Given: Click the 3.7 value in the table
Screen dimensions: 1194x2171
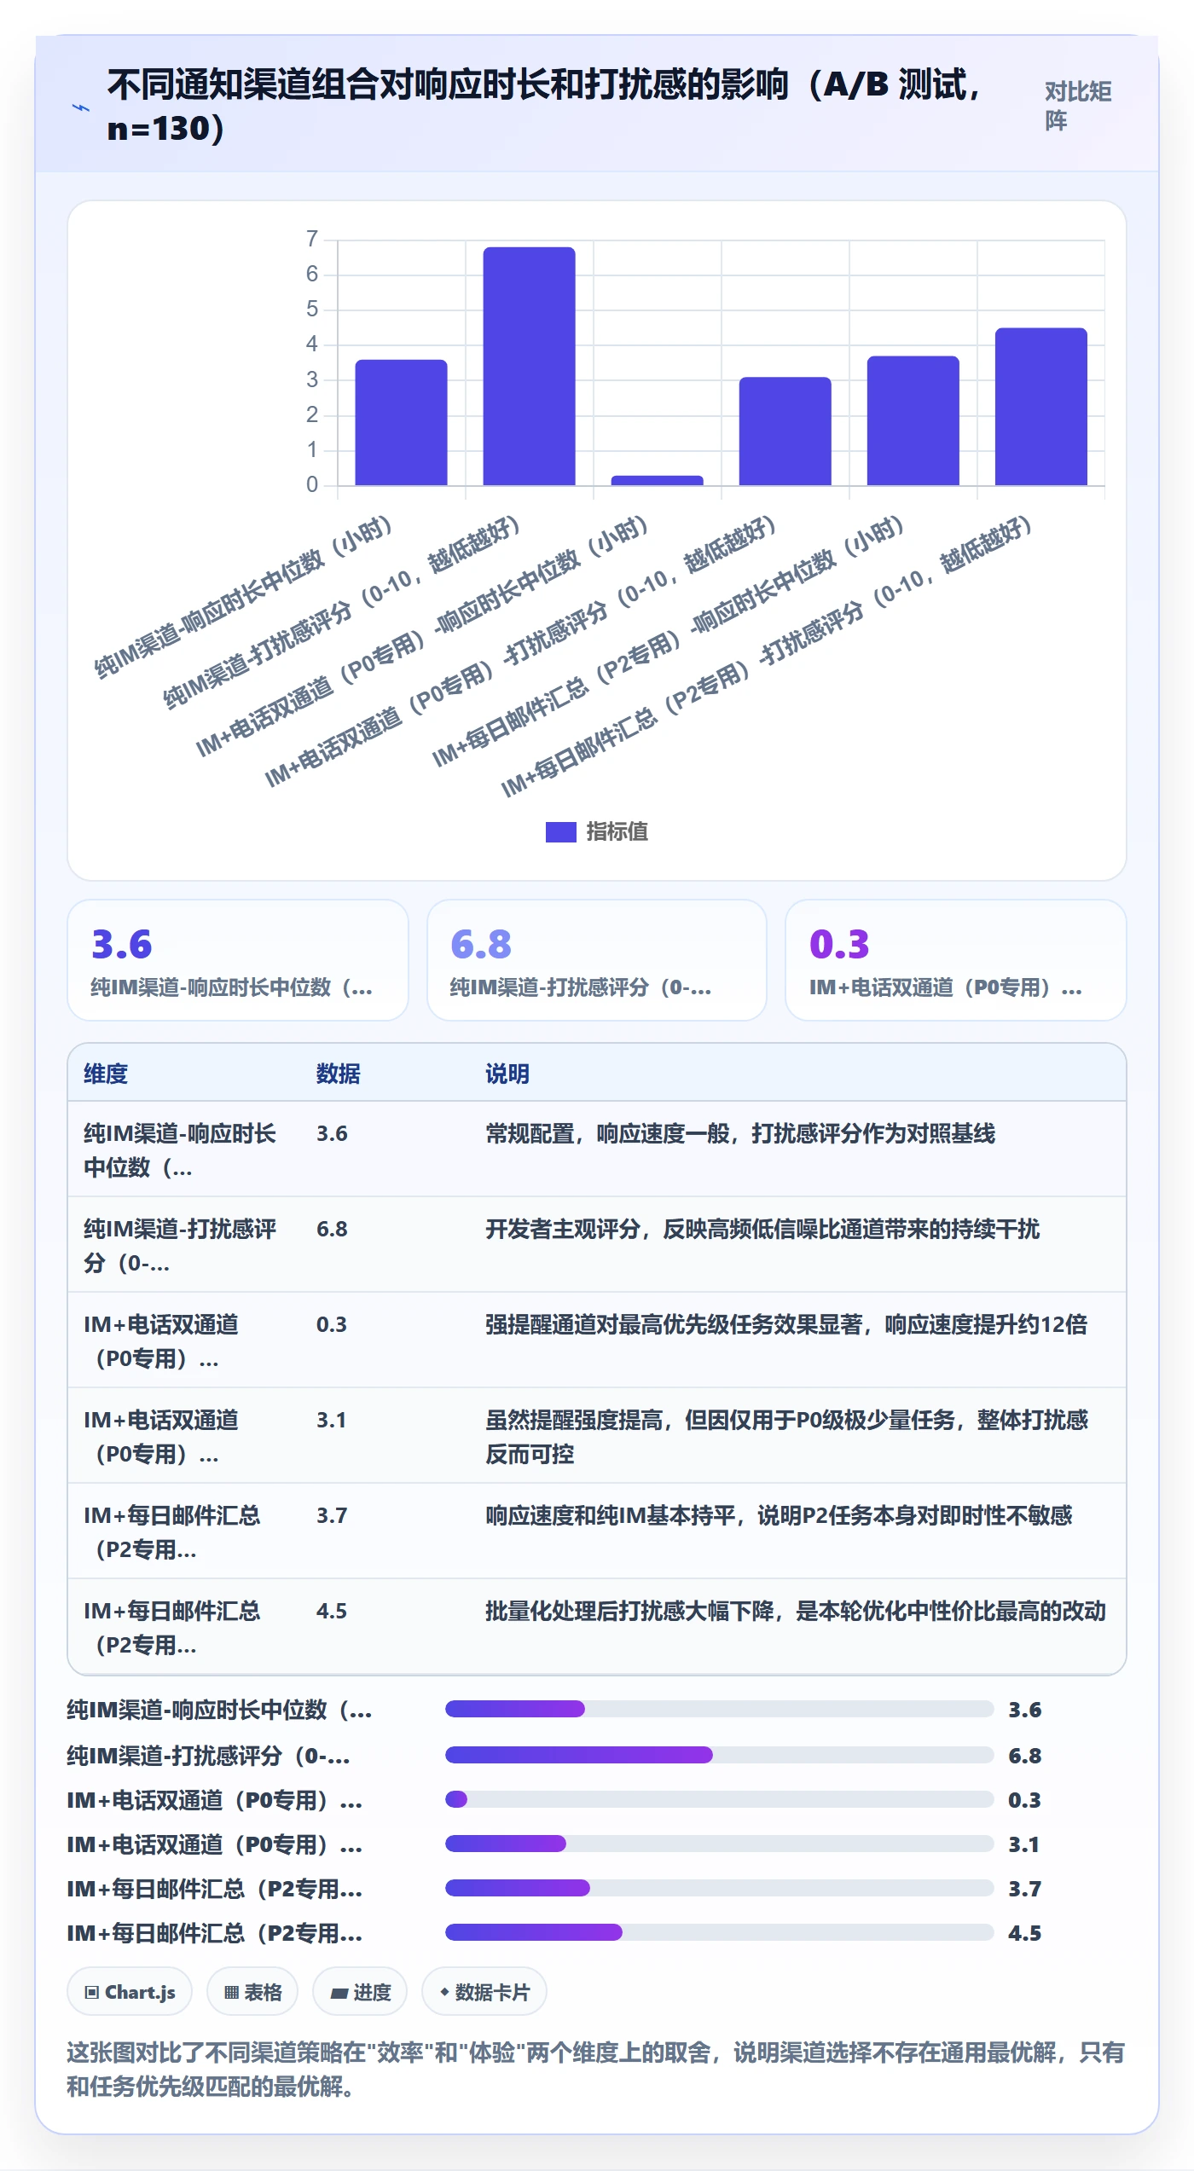Looking at the screenshot, I should click(332, 1515).
